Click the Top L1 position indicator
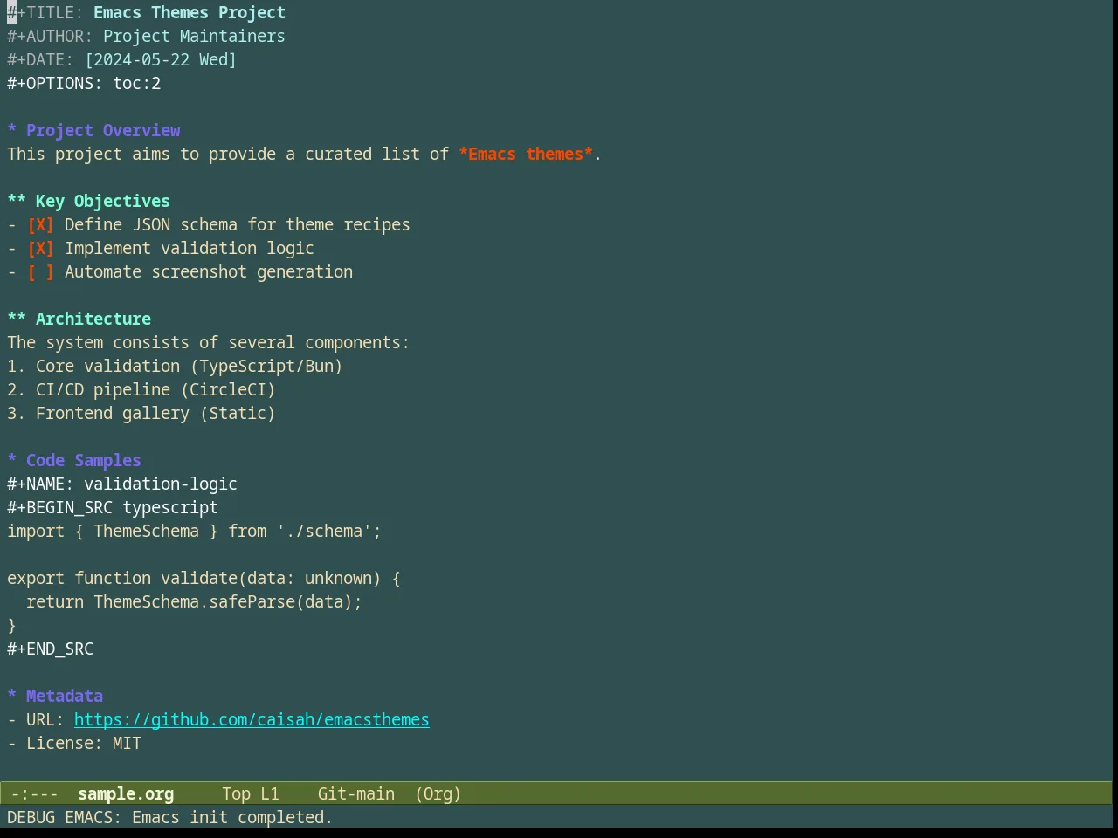 coord(251,794)
